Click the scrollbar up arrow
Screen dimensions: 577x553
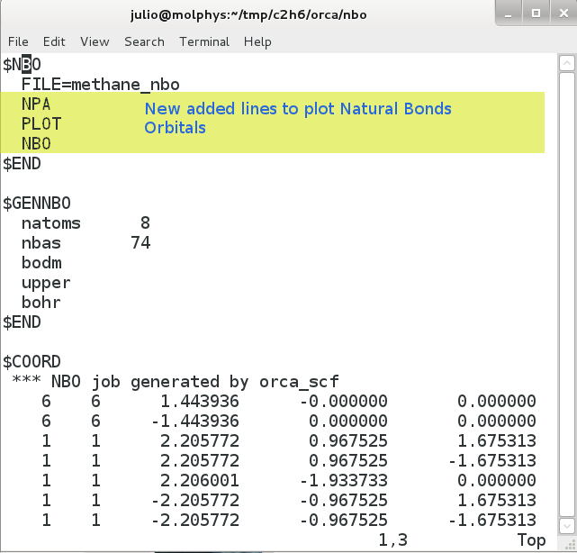coord(567,63)
